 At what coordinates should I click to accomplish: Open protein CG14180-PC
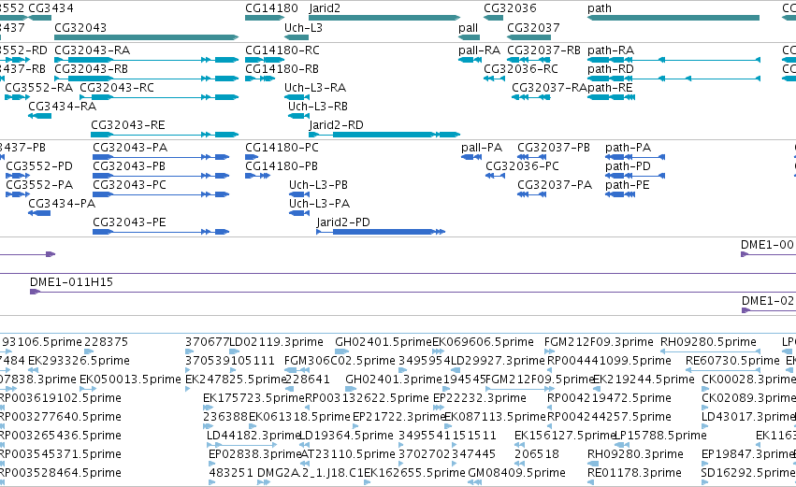[282, 148]
